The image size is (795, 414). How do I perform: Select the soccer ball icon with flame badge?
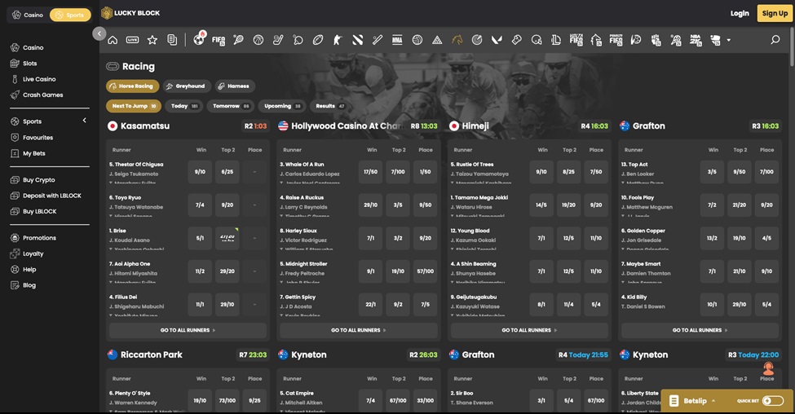pyautogui.click(x=199, y=39)
